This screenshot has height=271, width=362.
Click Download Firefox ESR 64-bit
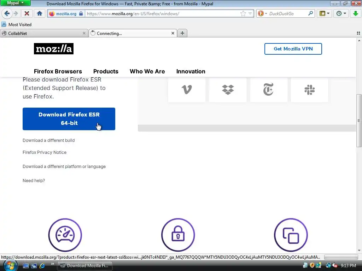(x=69, y=119)
